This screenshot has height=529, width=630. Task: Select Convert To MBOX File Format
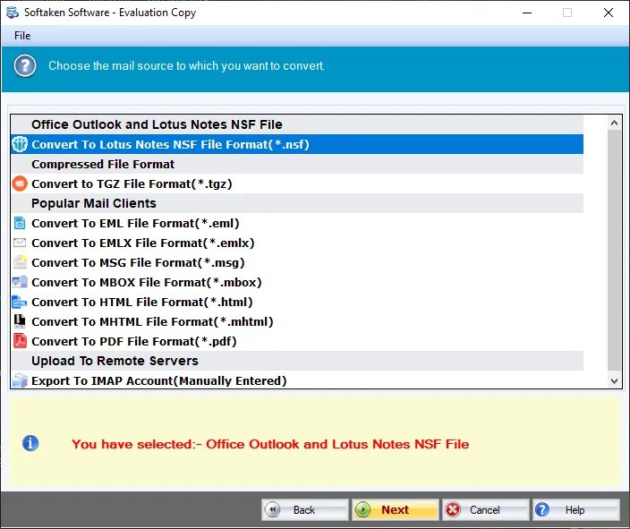[297, 282]
